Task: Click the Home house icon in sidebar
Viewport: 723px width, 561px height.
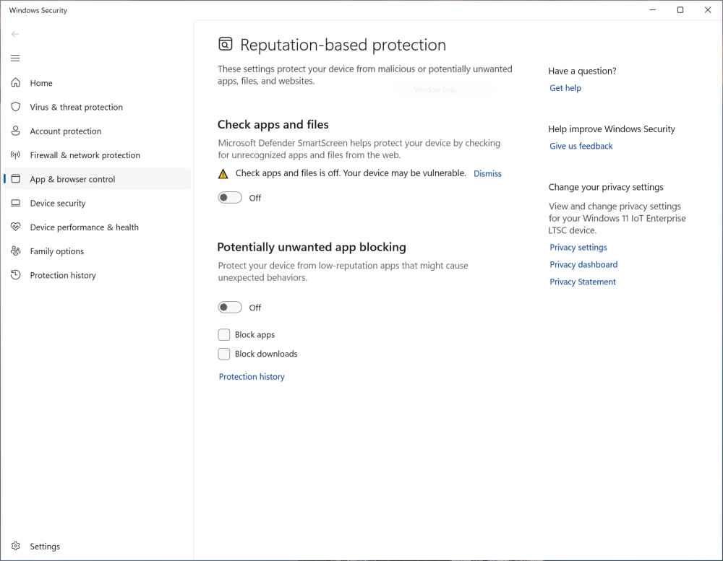Action: point(15,83)
